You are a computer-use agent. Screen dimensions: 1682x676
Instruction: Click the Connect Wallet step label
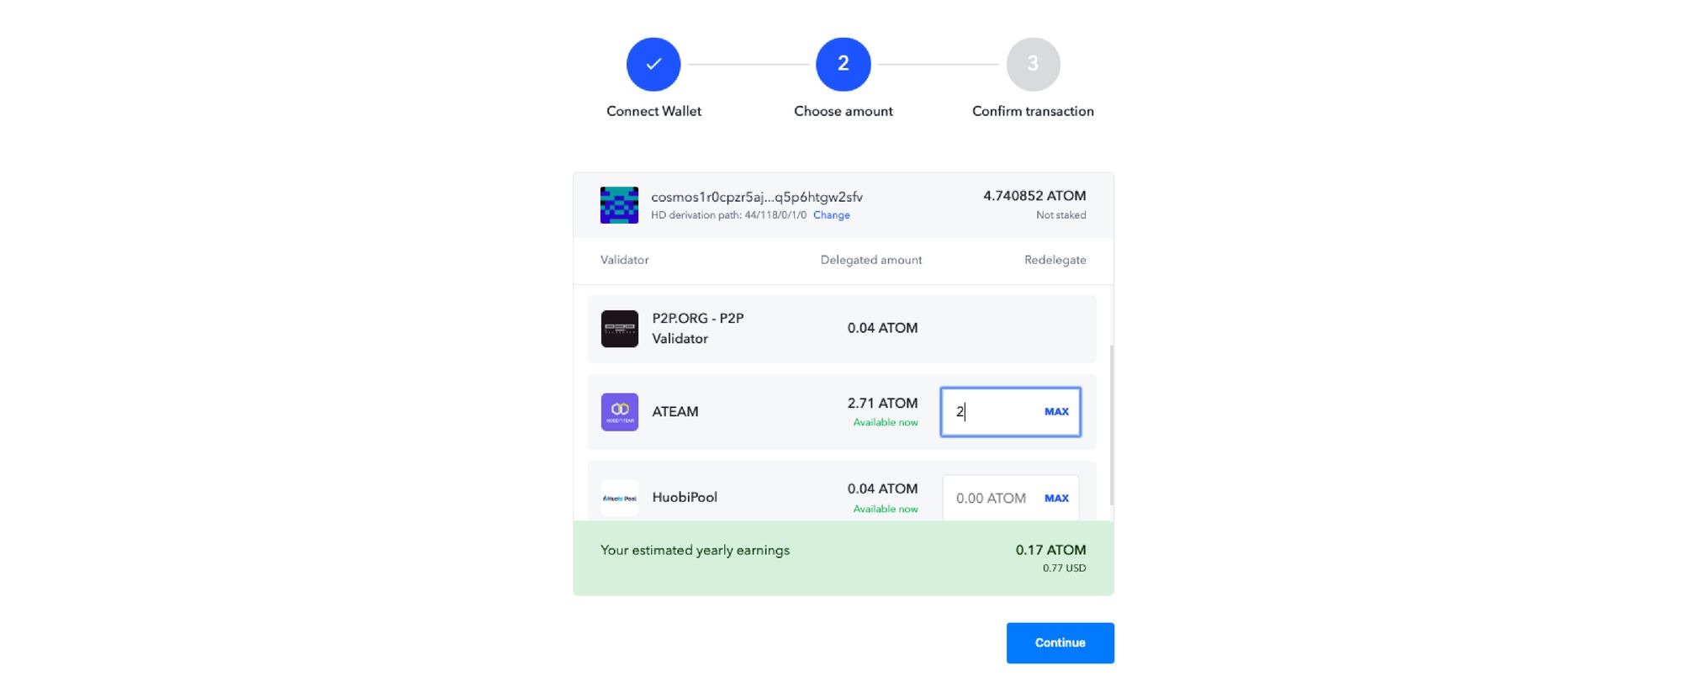tap(653, 111)
